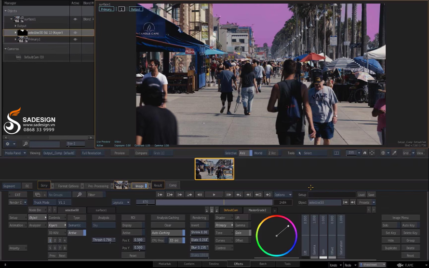Image resolution: width=429 pixels, height=268 pixels.
Task: Toggle the ROI Display button
Action: 133,225
